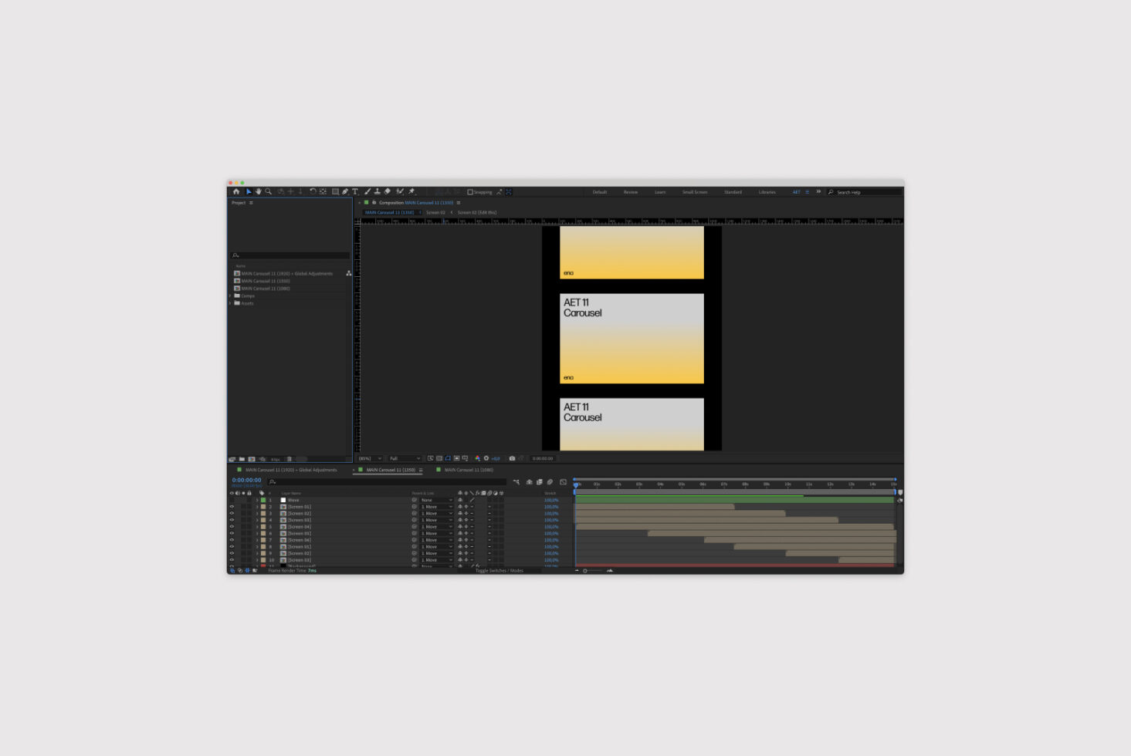Click the Project panel search field

290,255
